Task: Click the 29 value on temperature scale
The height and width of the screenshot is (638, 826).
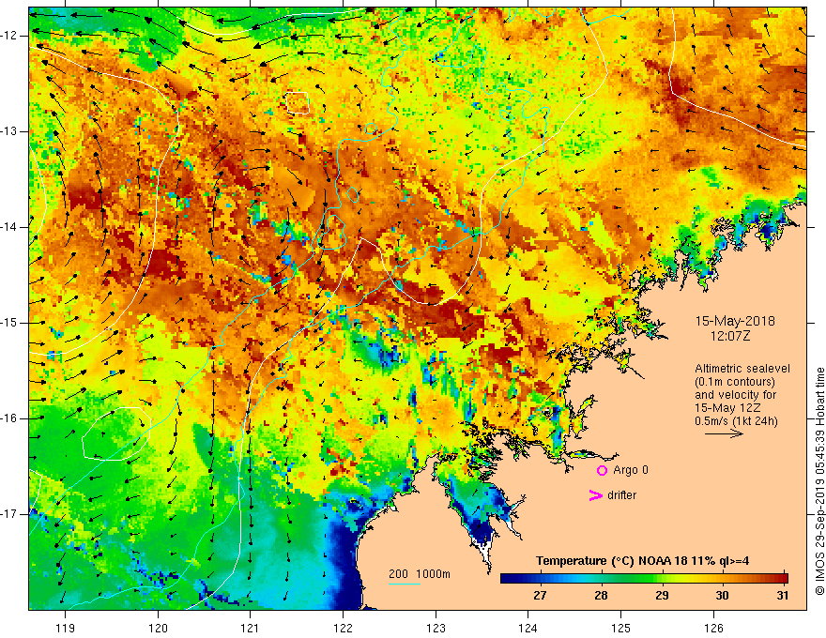Action: click(662, 596)
